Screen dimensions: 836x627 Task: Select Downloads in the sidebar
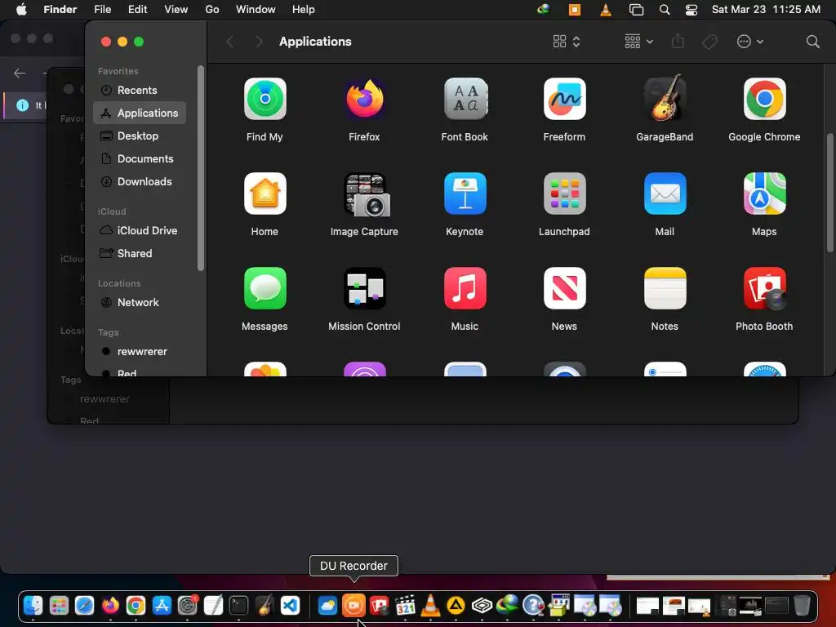[140, 182]
